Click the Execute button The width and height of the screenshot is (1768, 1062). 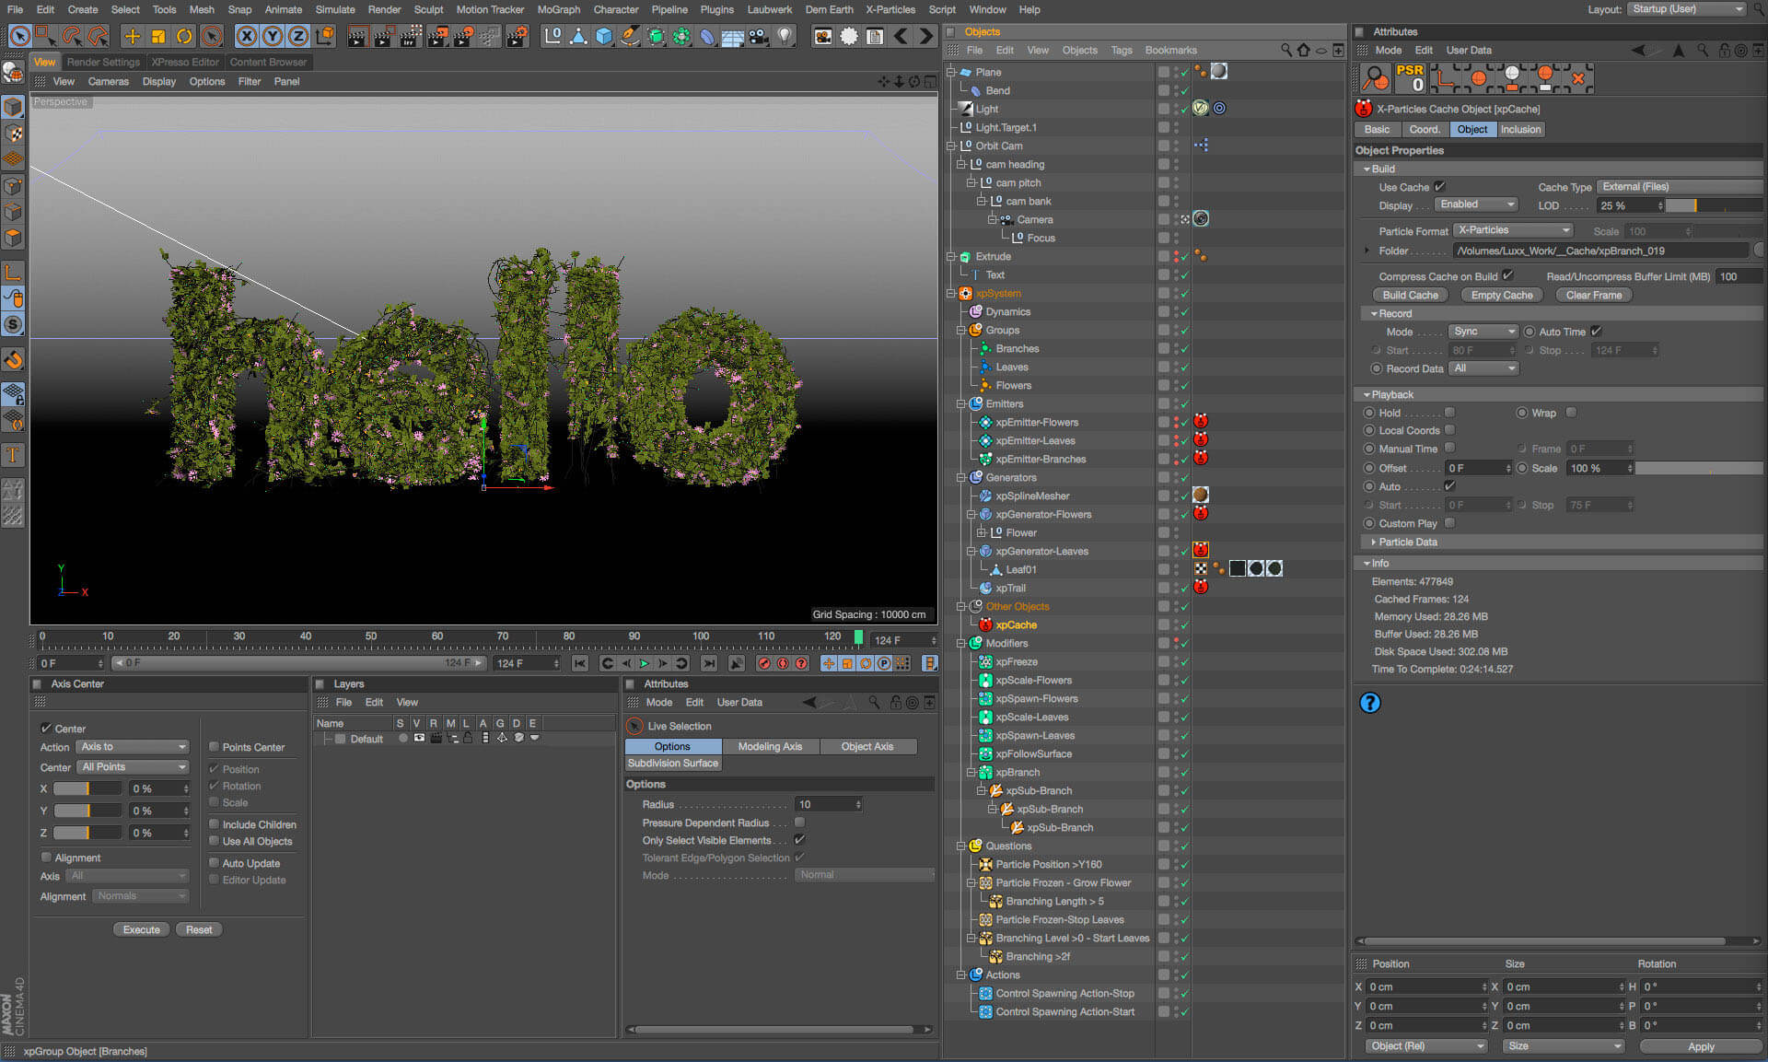point(141,929)
